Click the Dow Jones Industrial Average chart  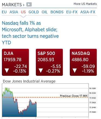click(45, 100)
